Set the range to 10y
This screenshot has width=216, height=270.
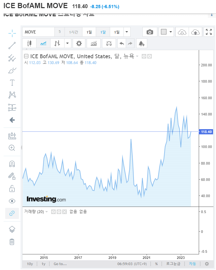pyautogui.click(x=30, y=264)
